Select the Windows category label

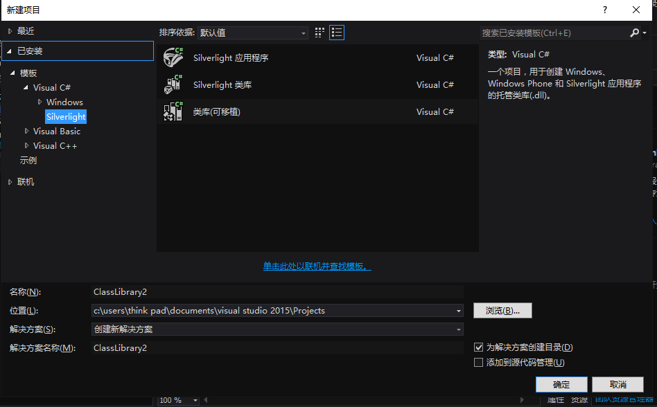pyautogui.click(x=64, y=102)
